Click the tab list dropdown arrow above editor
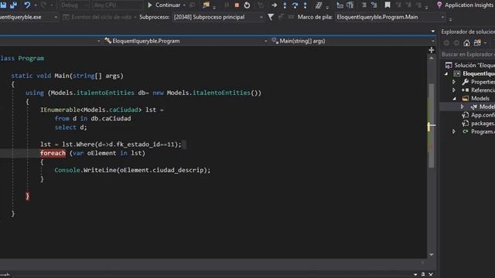 pyautogui.click(x=433, y=31)
